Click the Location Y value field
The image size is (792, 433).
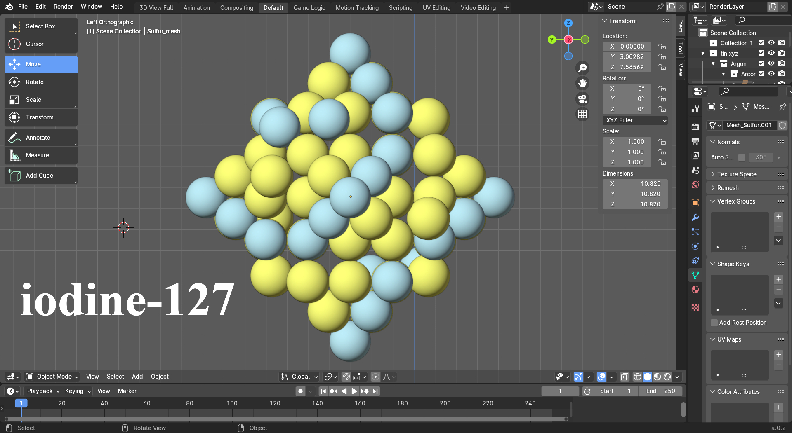tap(627, 57)
